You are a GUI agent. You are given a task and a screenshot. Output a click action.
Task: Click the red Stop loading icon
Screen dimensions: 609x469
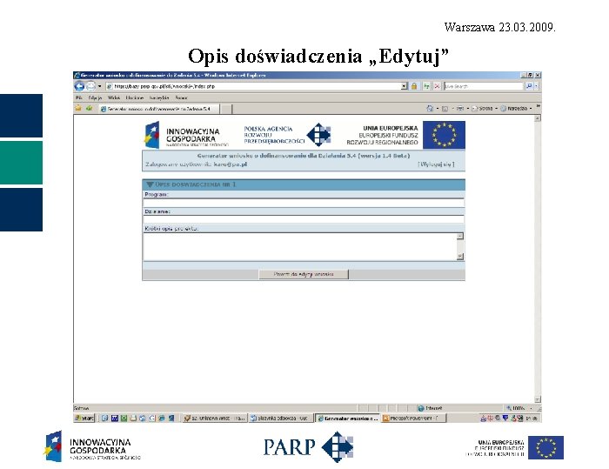(x=437, y=86)
